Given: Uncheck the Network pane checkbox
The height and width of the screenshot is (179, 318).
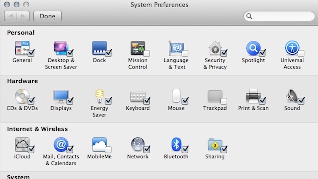Looking at the screenshot, I should 147,149.
